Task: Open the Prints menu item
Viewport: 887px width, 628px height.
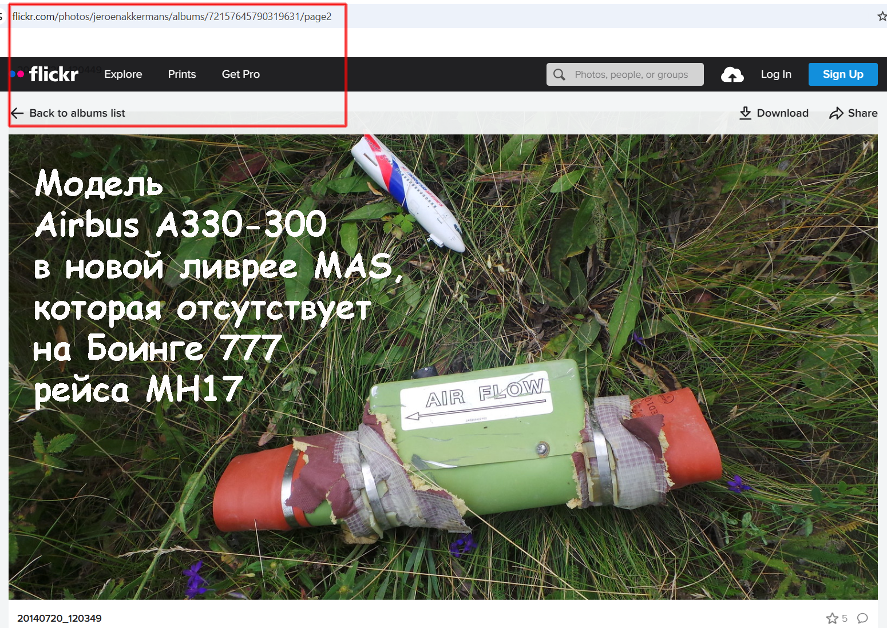Action: point(182,74)
